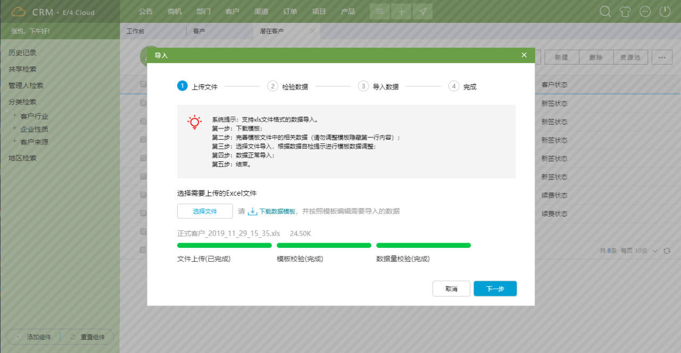Click the paper plane navigation icon
Screen dimensions: 681x353
pos(422,12)
